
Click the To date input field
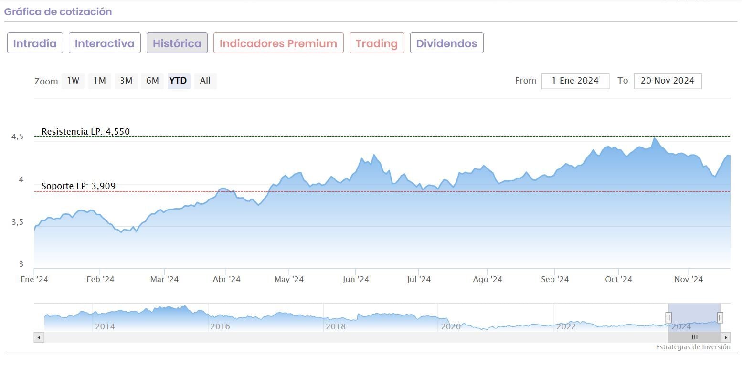click(x=667, y=81)
